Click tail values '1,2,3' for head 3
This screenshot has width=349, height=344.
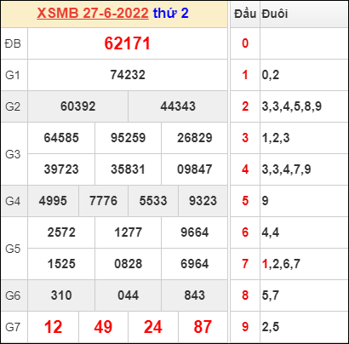pyautogui.click(x=276, y=138)
